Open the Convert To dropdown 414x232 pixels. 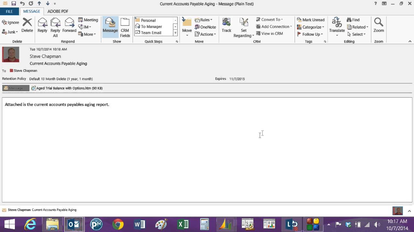coord(269,20)
